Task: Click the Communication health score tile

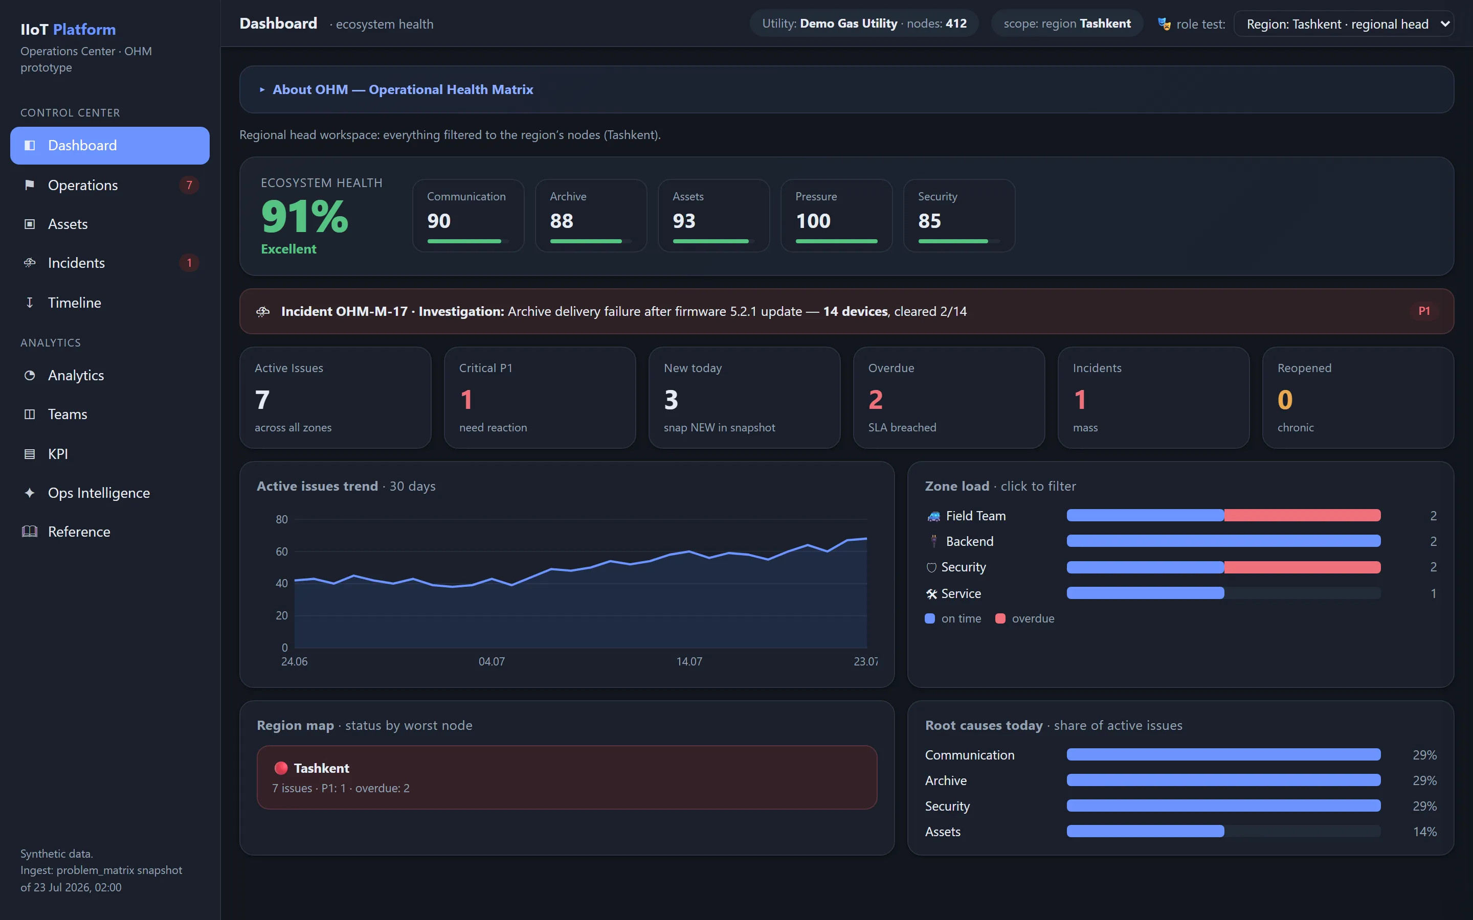Action: tap(468, 215)
